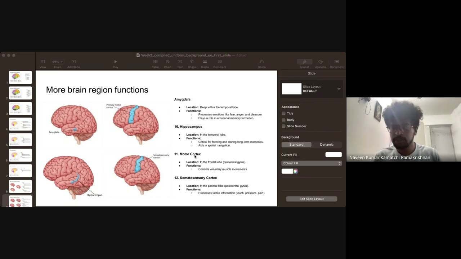Select slide 8 thumbnail in navigator
Viewport: 461px width, 259px height.
[20, 186]
